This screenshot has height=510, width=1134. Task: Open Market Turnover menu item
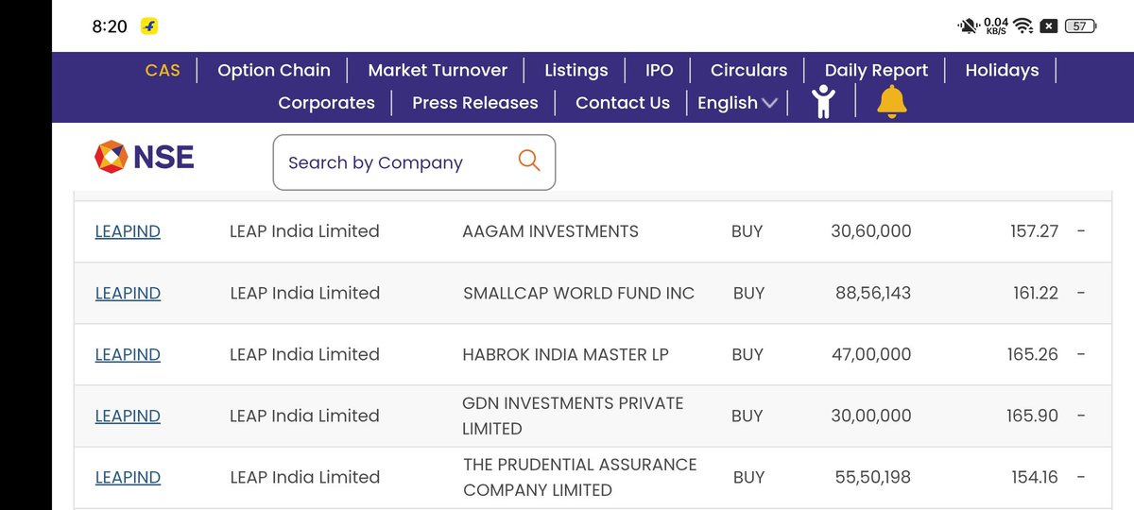click(438, 70)
